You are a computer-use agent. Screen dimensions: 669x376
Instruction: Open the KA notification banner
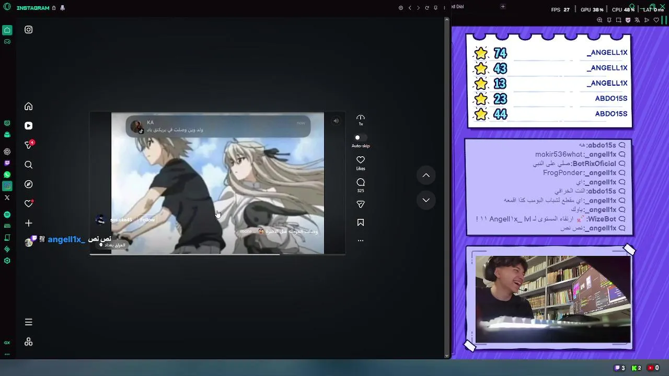(x=217, y=126)
